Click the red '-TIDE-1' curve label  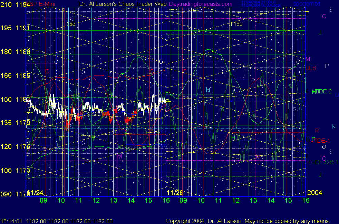point(322,141)
